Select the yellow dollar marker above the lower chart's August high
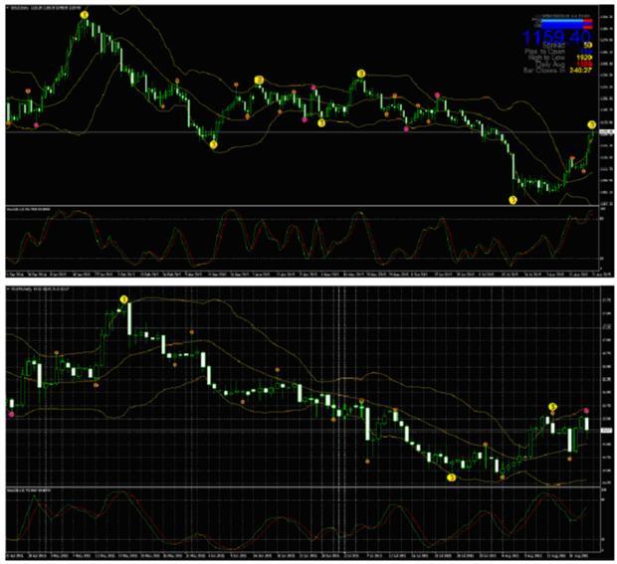This screenshot has height=564, width=617. (553, 406)
